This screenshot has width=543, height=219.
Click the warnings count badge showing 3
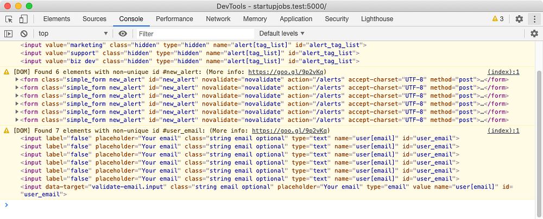pos(498,19)
